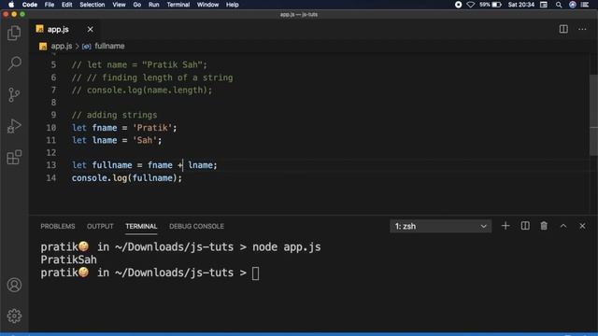The image size is (598, 336).
Task: Open the Siri icon in menu bar
Action: [x=573, y=5]
